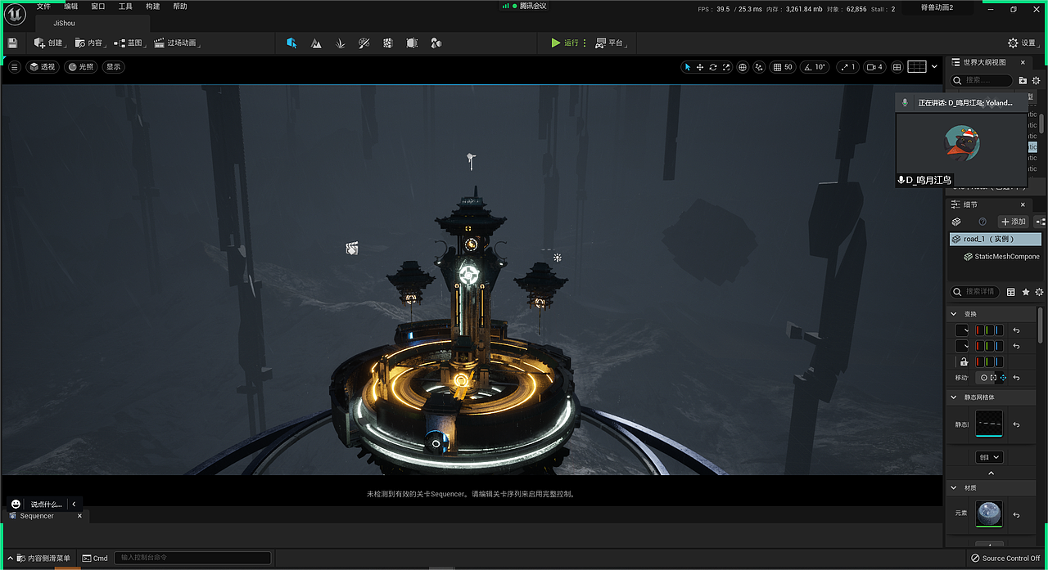
Task: Toggle scale snapping value 1
Action: click(847, 67)
